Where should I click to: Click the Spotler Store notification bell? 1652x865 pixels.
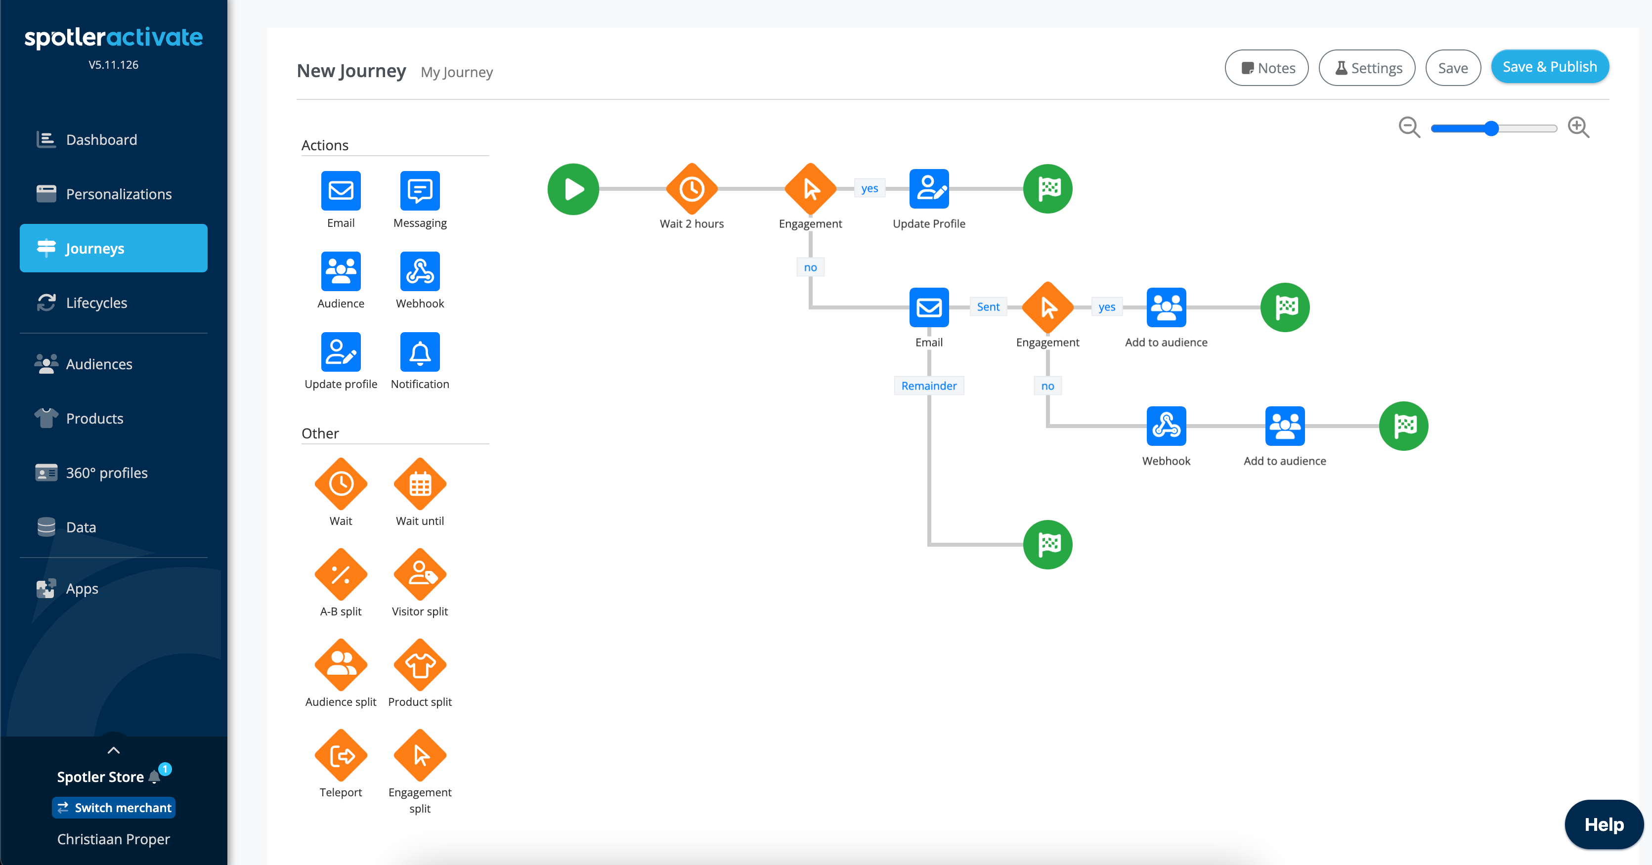coord(155,777)
